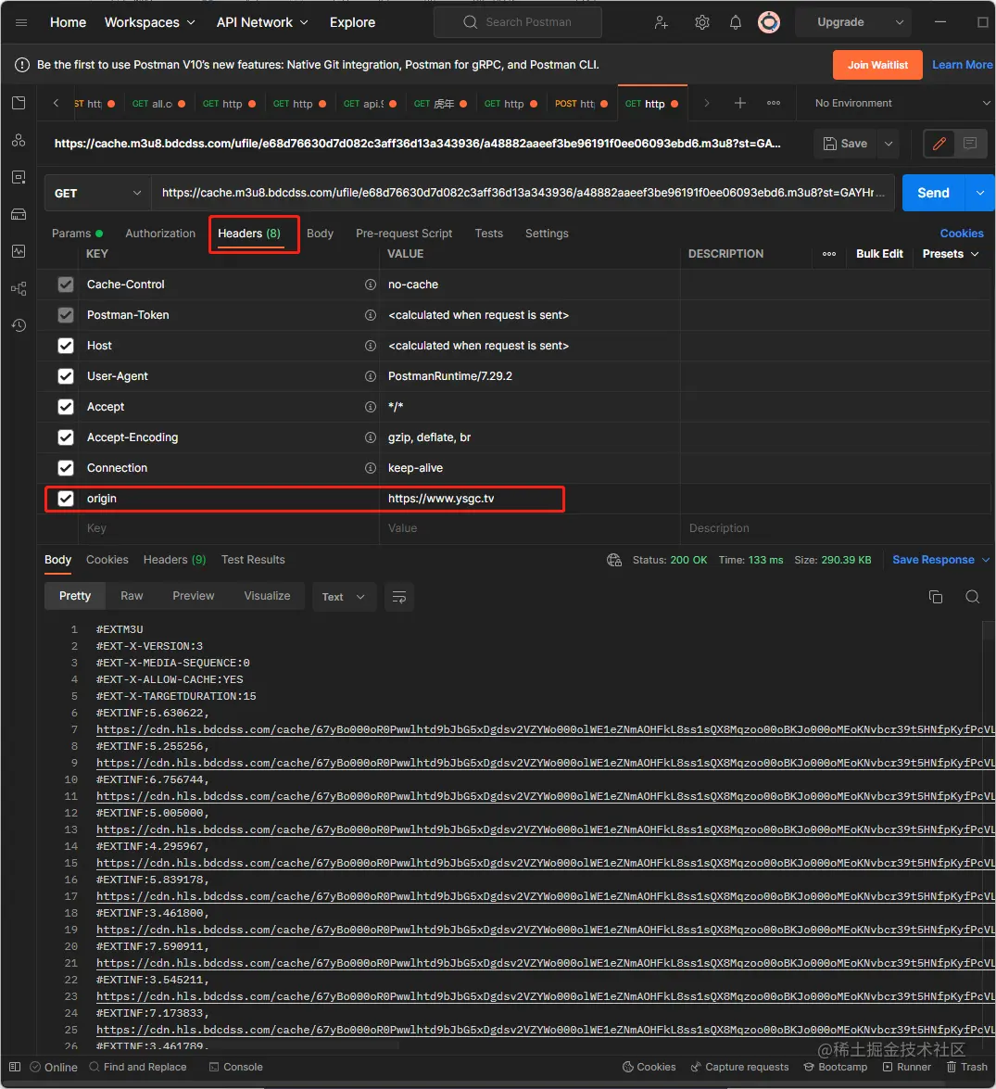This screenshot has width=996, height=1089.
Task: Open the notifications bell icon
Action: (735, 22)
